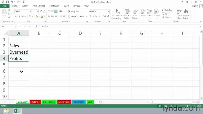Open the Merge & Center dropdown arrow
Image resolution: width=203 pixels, height=114 pixels.
click(x=86, y=16)
